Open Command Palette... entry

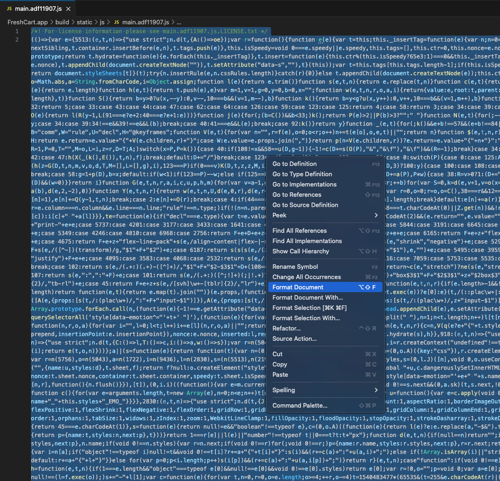click(x=325, y=406)
